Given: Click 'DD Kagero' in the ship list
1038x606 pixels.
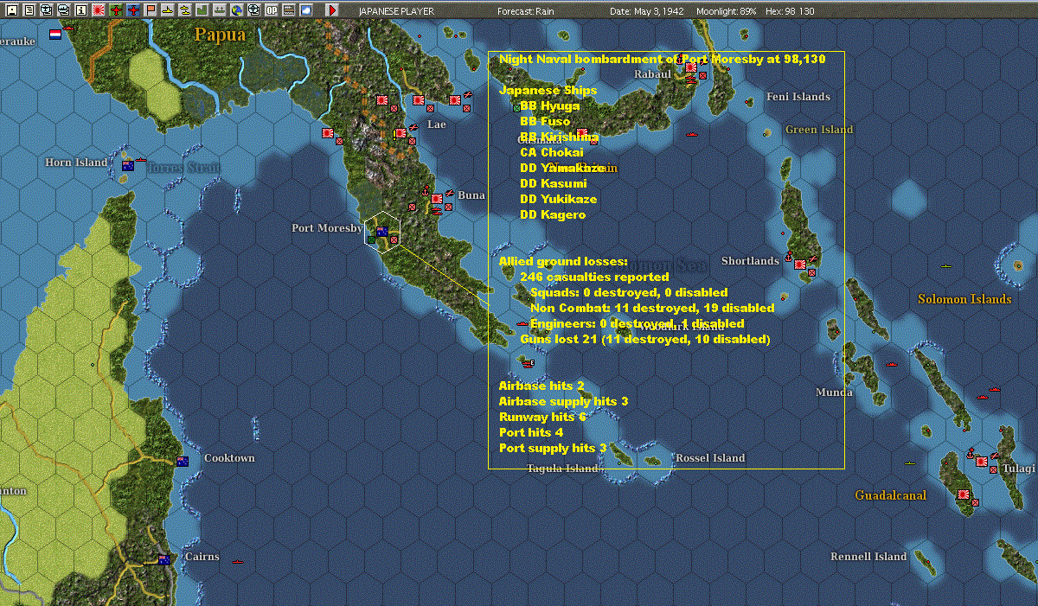Looking at the screenshot, I should [x=553, y=215].
